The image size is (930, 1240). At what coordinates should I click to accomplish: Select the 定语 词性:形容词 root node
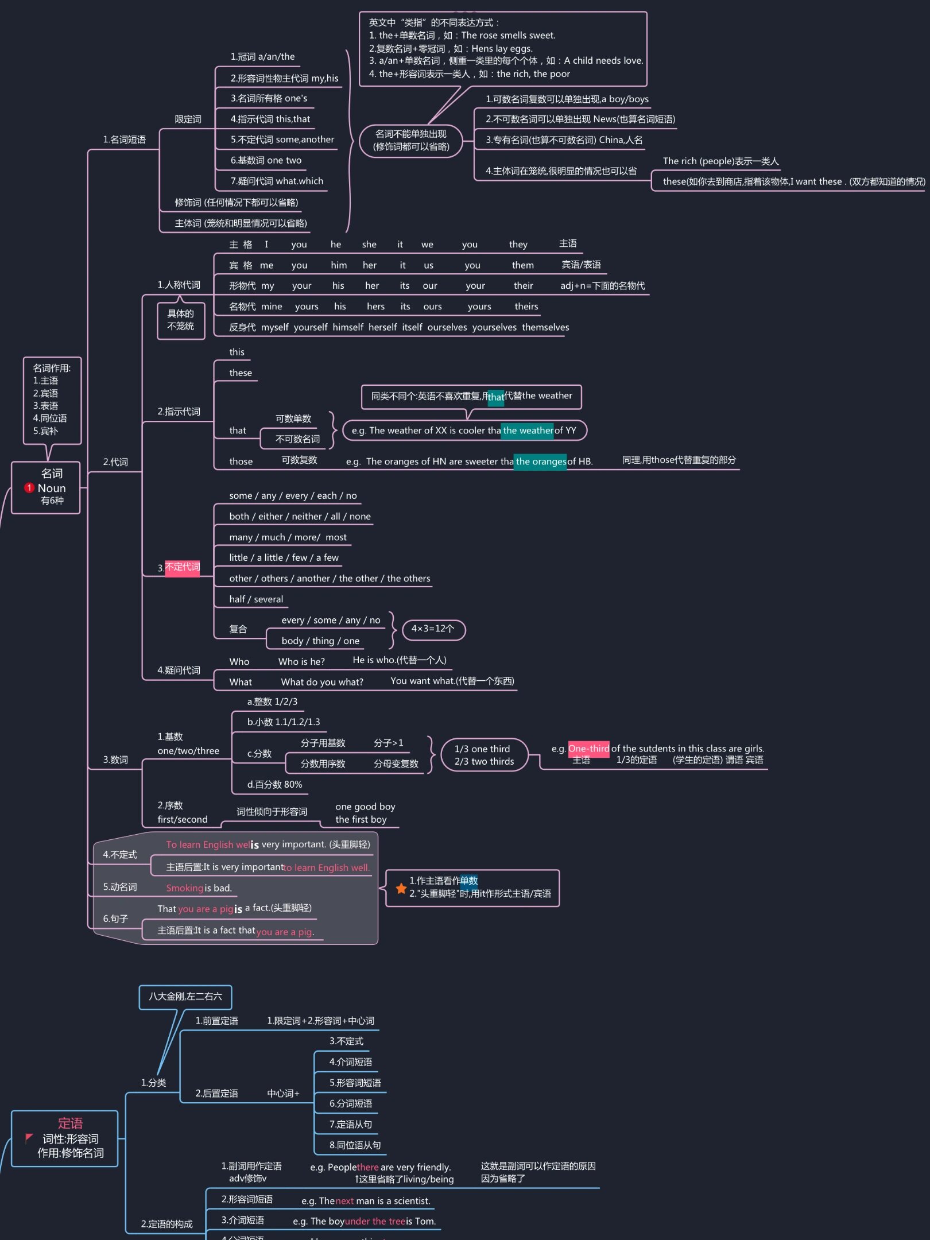65,1138
